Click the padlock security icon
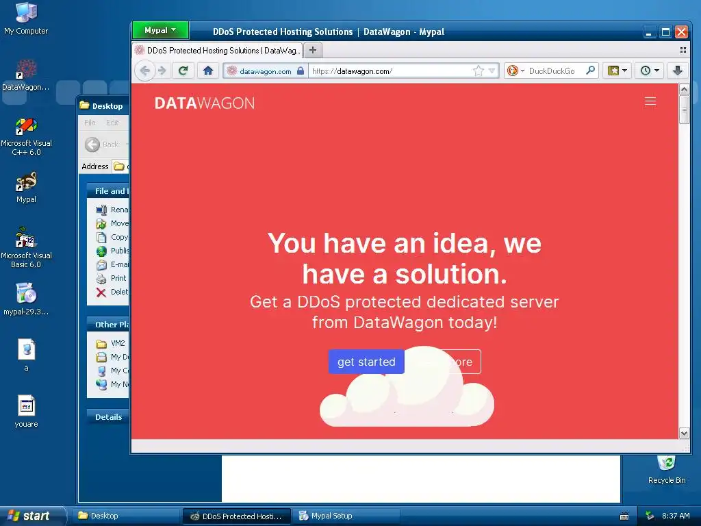The image size is (701, 526). point(301,71)
